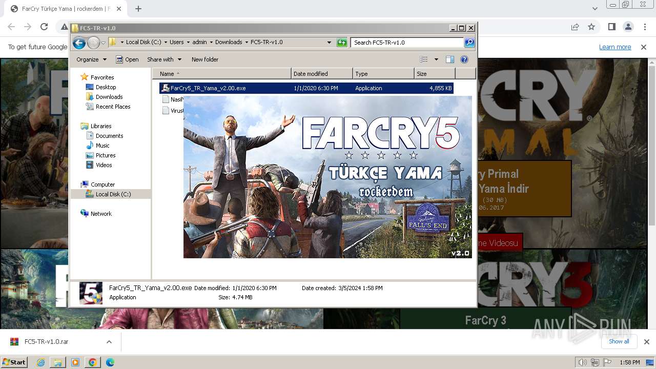
Task: Launch Internet Explorer from the taskbar
Action: coord(41,362)
